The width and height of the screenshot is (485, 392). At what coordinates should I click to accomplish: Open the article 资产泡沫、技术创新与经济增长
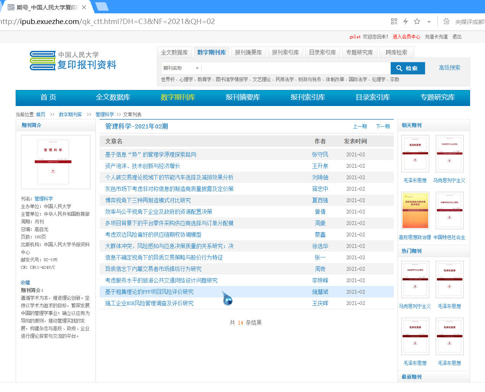pyautogui.click(x=142, y=166)
